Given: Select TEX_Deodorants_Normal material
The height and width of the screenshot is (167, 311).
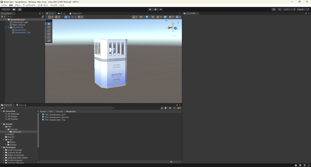Looking at the screenshot, I should tap(57, 117).
